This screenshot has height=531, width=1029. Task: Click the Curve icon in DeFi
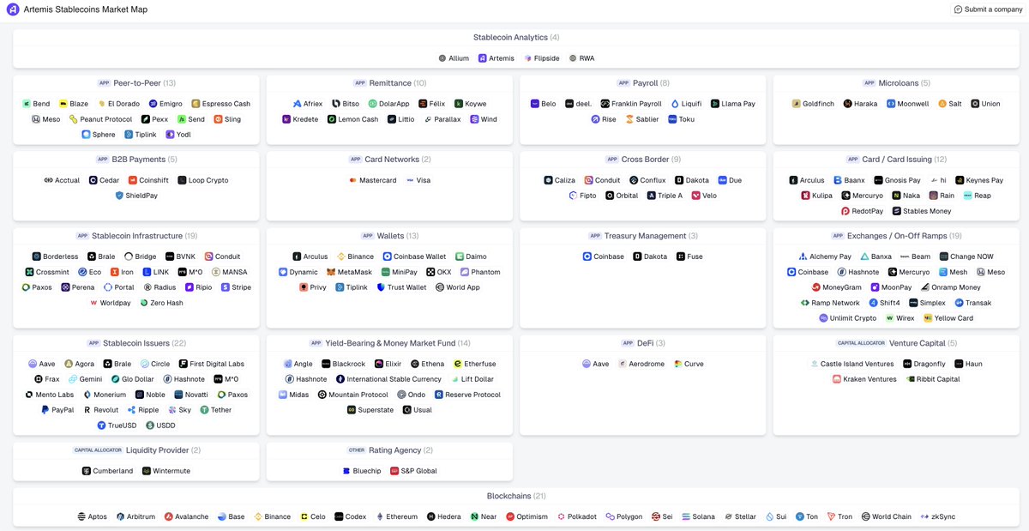[678, 364]
